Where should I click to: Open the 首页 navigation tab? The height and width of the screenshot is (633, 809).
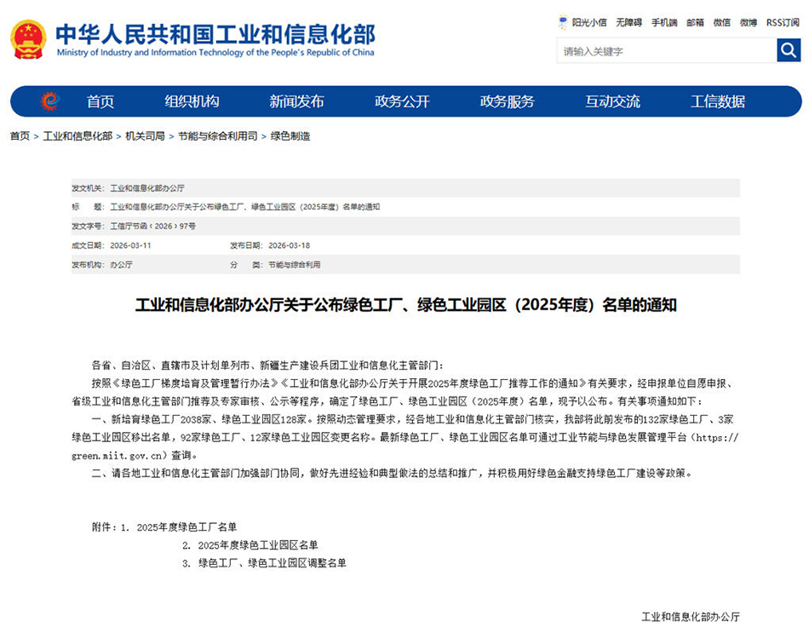click(x=100, y=101)
